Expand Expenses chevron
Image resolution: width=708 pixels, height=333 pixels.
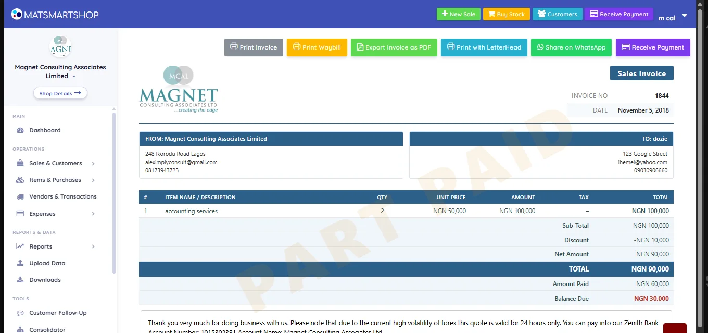point(93,214)
